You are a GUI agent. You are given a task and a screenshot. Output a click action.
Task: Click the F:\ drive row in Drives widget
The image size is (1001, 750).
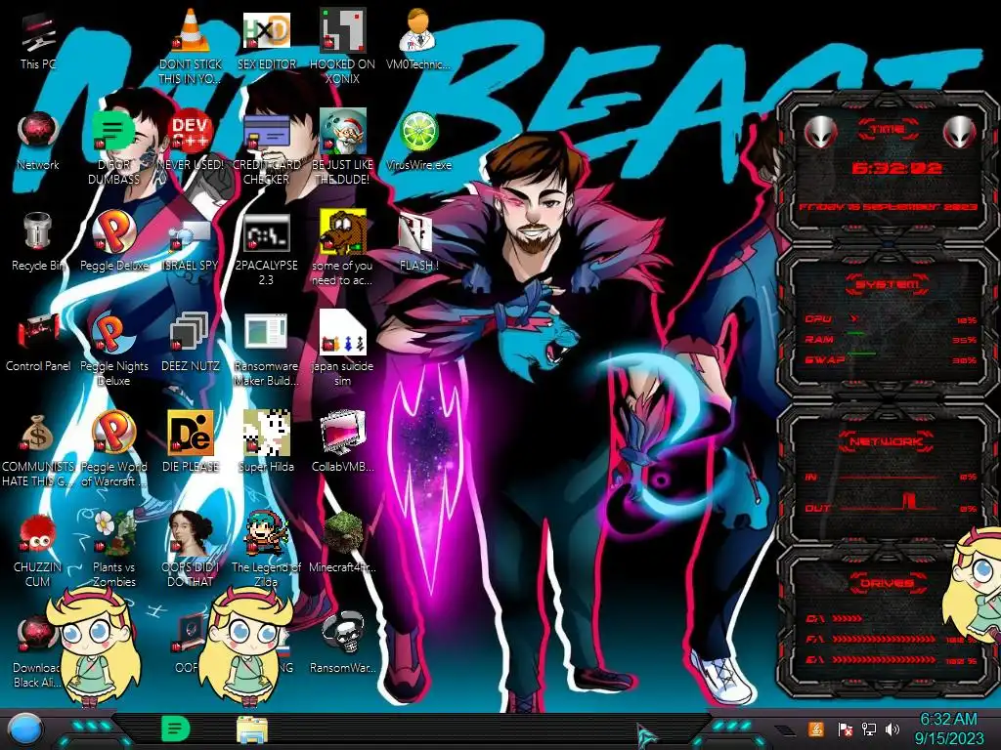pyautogui.click(x=891, y=639)
